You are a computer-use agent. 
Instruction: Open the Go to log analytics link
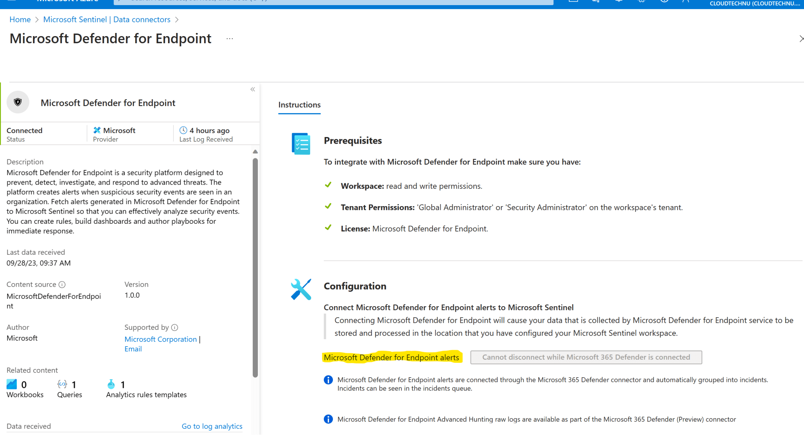pos(212,426)
